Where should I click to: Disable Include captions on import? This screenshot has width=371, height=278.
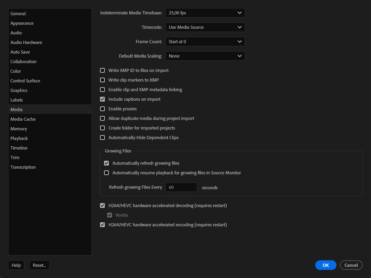pyautogui.click(x=102, y=99)
